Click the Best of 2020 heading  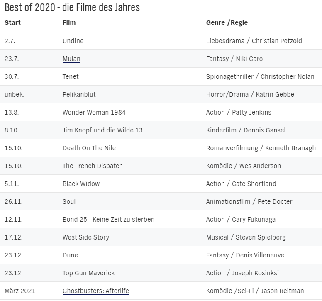pos(72,7)
